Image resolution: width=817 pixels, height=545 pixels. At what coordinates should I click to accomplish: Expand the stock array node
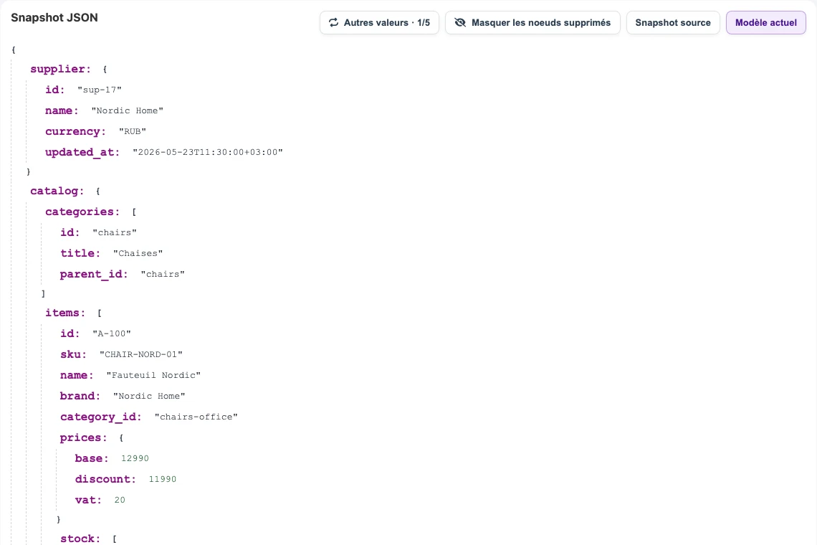80,539
